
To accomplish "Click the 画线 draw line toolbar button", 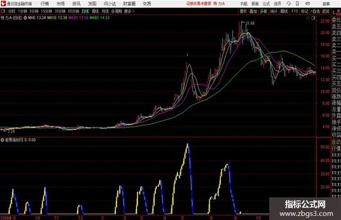I will pos(284,11).
